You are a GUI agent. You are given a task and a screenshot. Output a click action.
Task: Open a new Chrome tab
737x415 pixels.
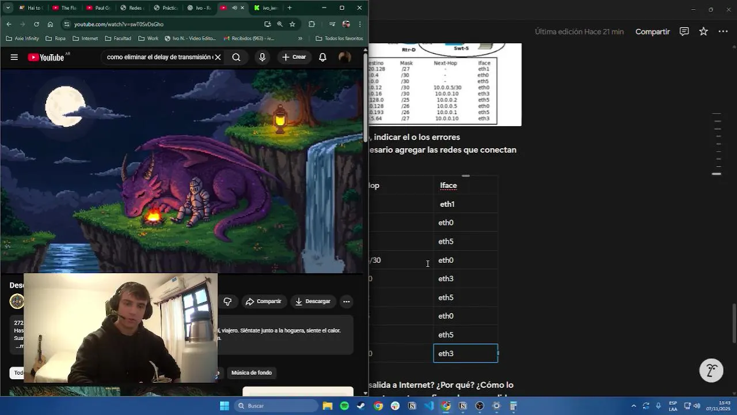(x=289, y=8)
